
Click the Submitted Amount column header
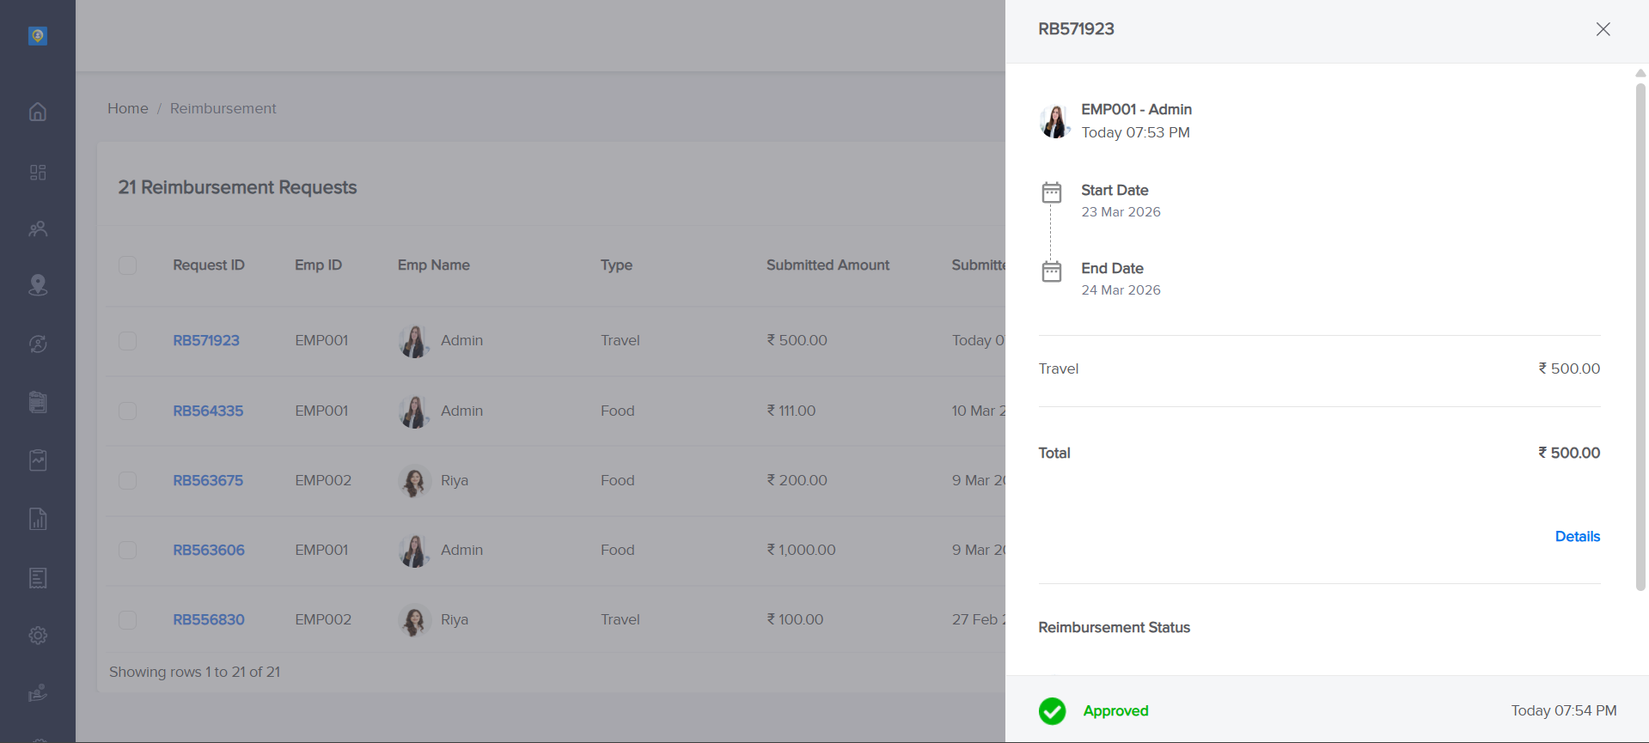828,265
